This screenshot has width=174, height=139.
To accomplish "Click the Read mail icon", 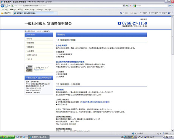I will [132, 13].
